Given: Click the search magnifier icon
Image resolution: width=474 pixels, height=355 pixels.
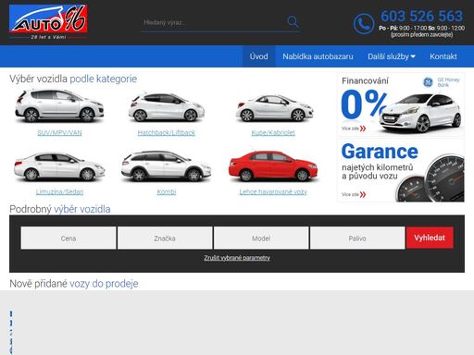Looking at the screenshot, I should coord(293,21).
